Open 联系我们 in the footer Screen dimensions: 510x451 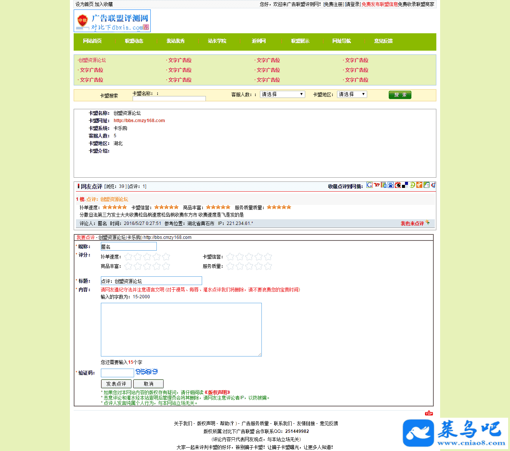tap(283, 423)
